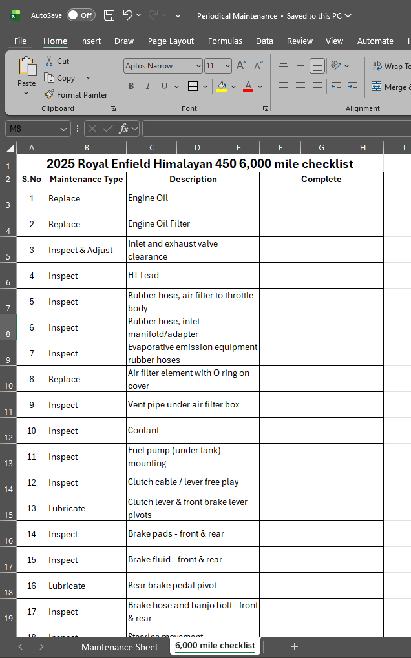Click the Save icon in title bar

(x=109, y=15)
